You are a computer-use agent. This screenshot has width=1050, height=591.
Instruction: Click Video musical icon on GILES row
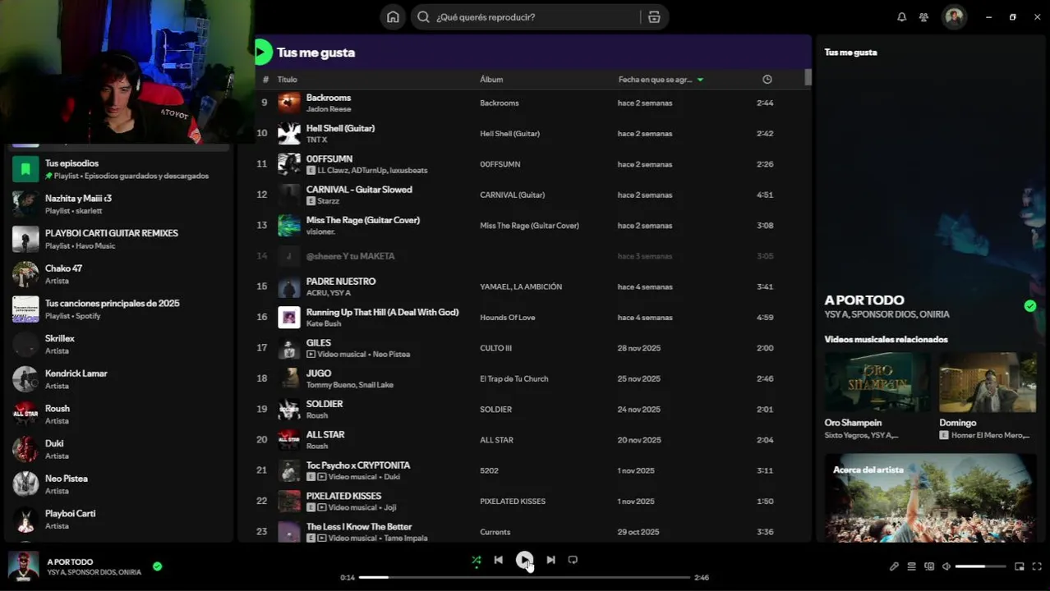point(311,354)
